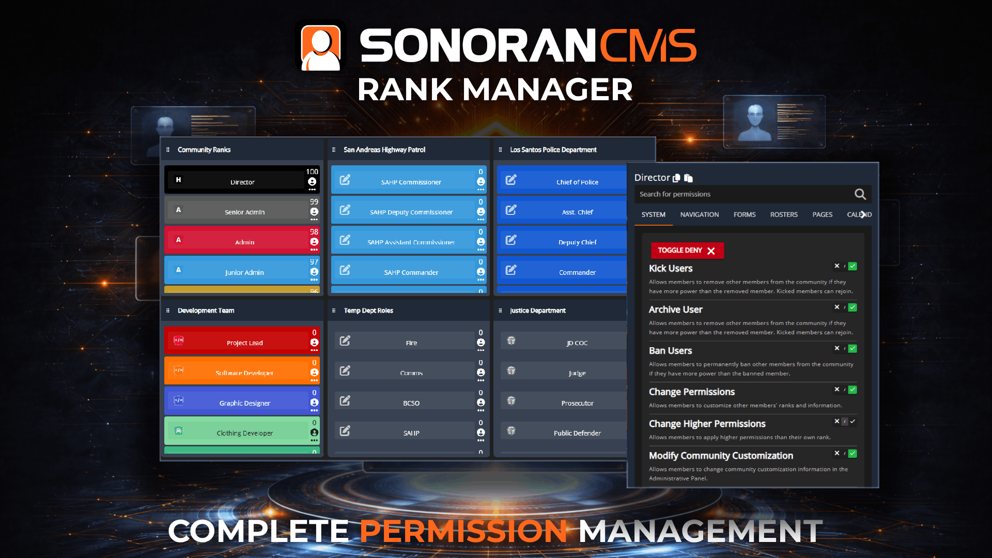
Task: Select the red Admin rank card
Action: (242, 240)
